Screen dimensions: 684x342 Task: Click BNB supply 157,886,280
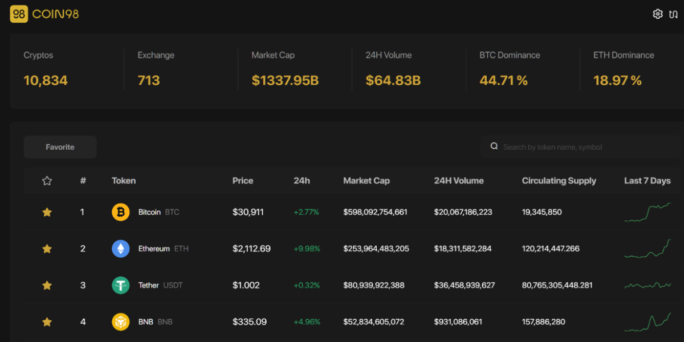click(x=544, y=322)
